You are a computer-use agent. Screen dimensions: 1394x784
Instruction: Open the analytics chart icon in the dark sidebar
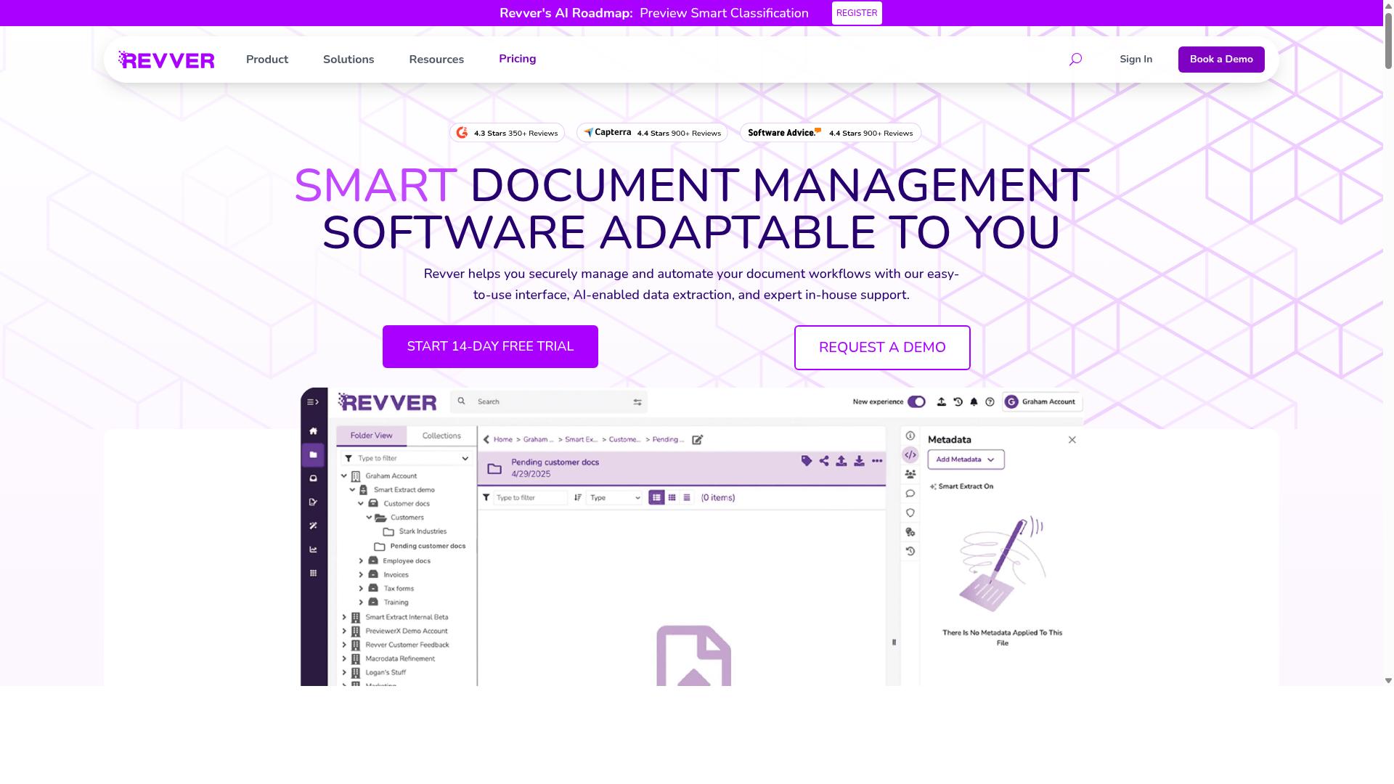point(313,550)
